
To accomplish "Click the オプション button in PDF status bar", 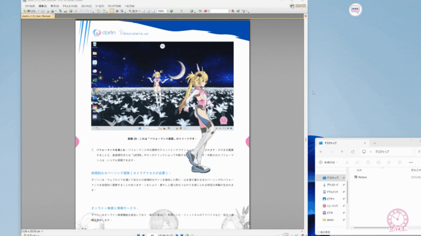I will click(31, 235).
